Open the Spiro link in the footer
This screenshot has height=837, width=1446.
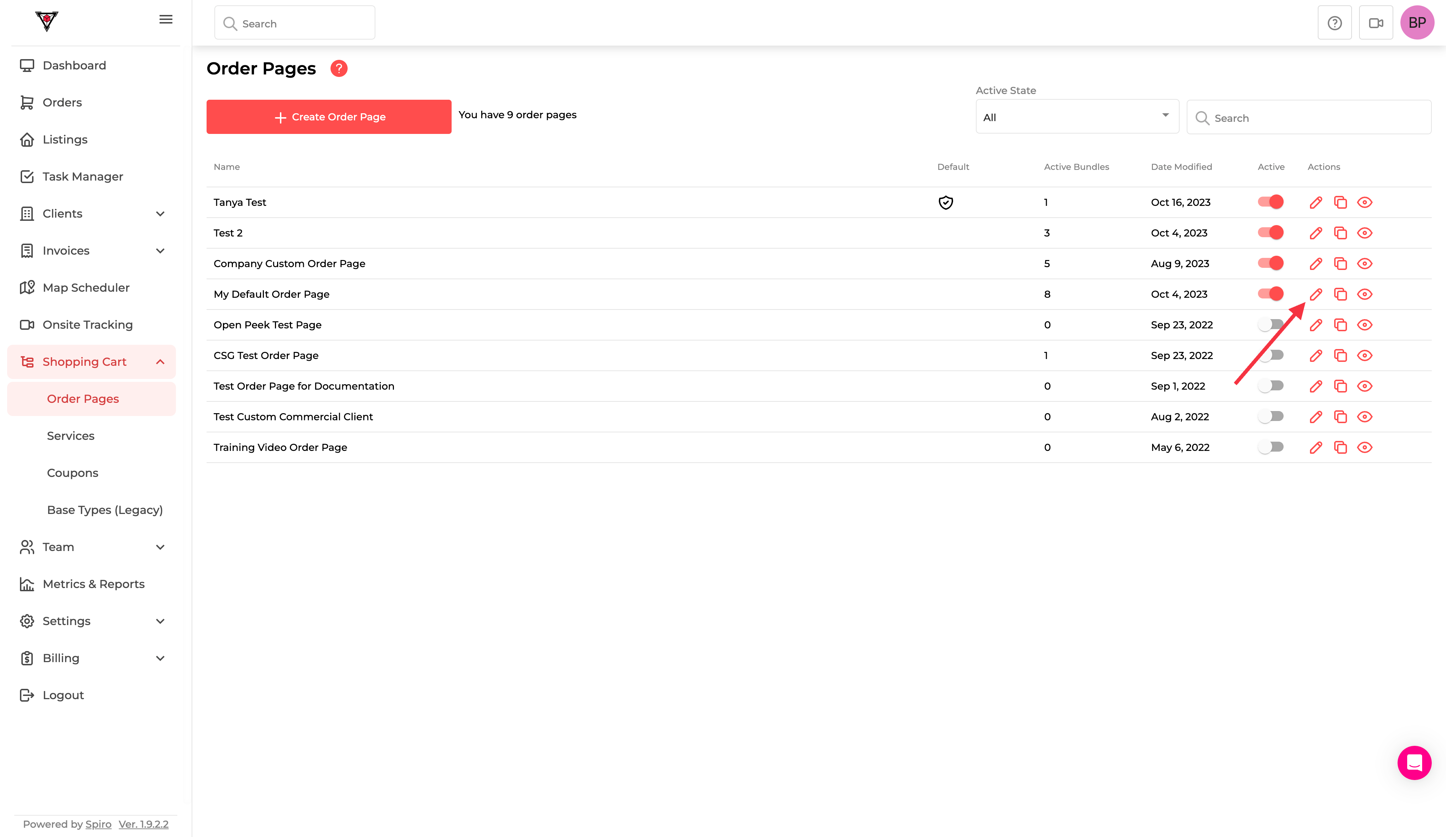(x=98, y=825)
